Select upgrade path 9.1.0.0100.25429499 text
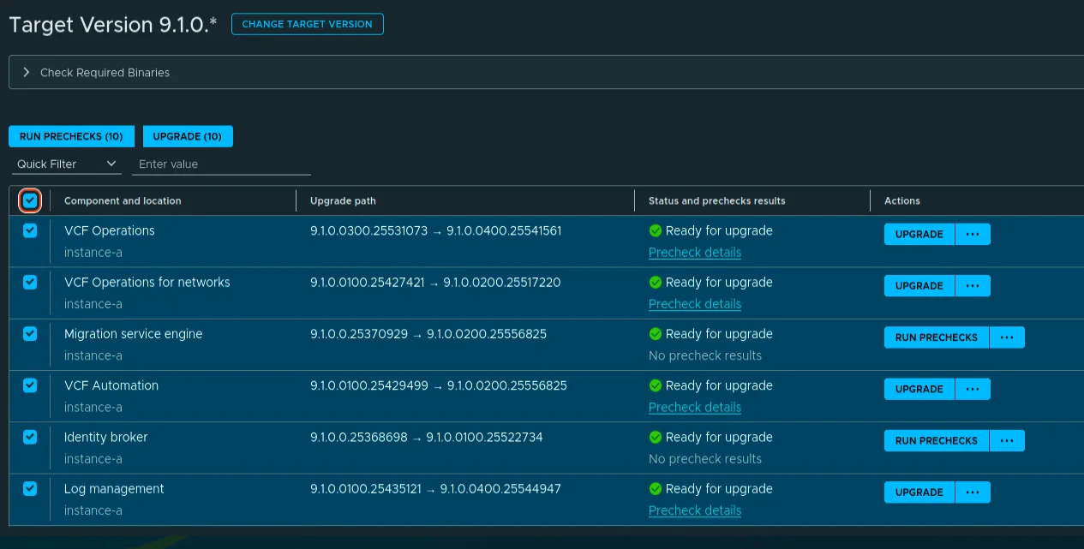Image resolution: width=1084 pixels, height=549 pixels. tap(369, 385)
